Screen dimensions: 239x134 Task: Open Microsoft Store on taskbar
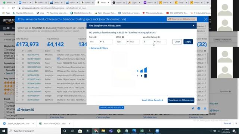pos(80,131)
